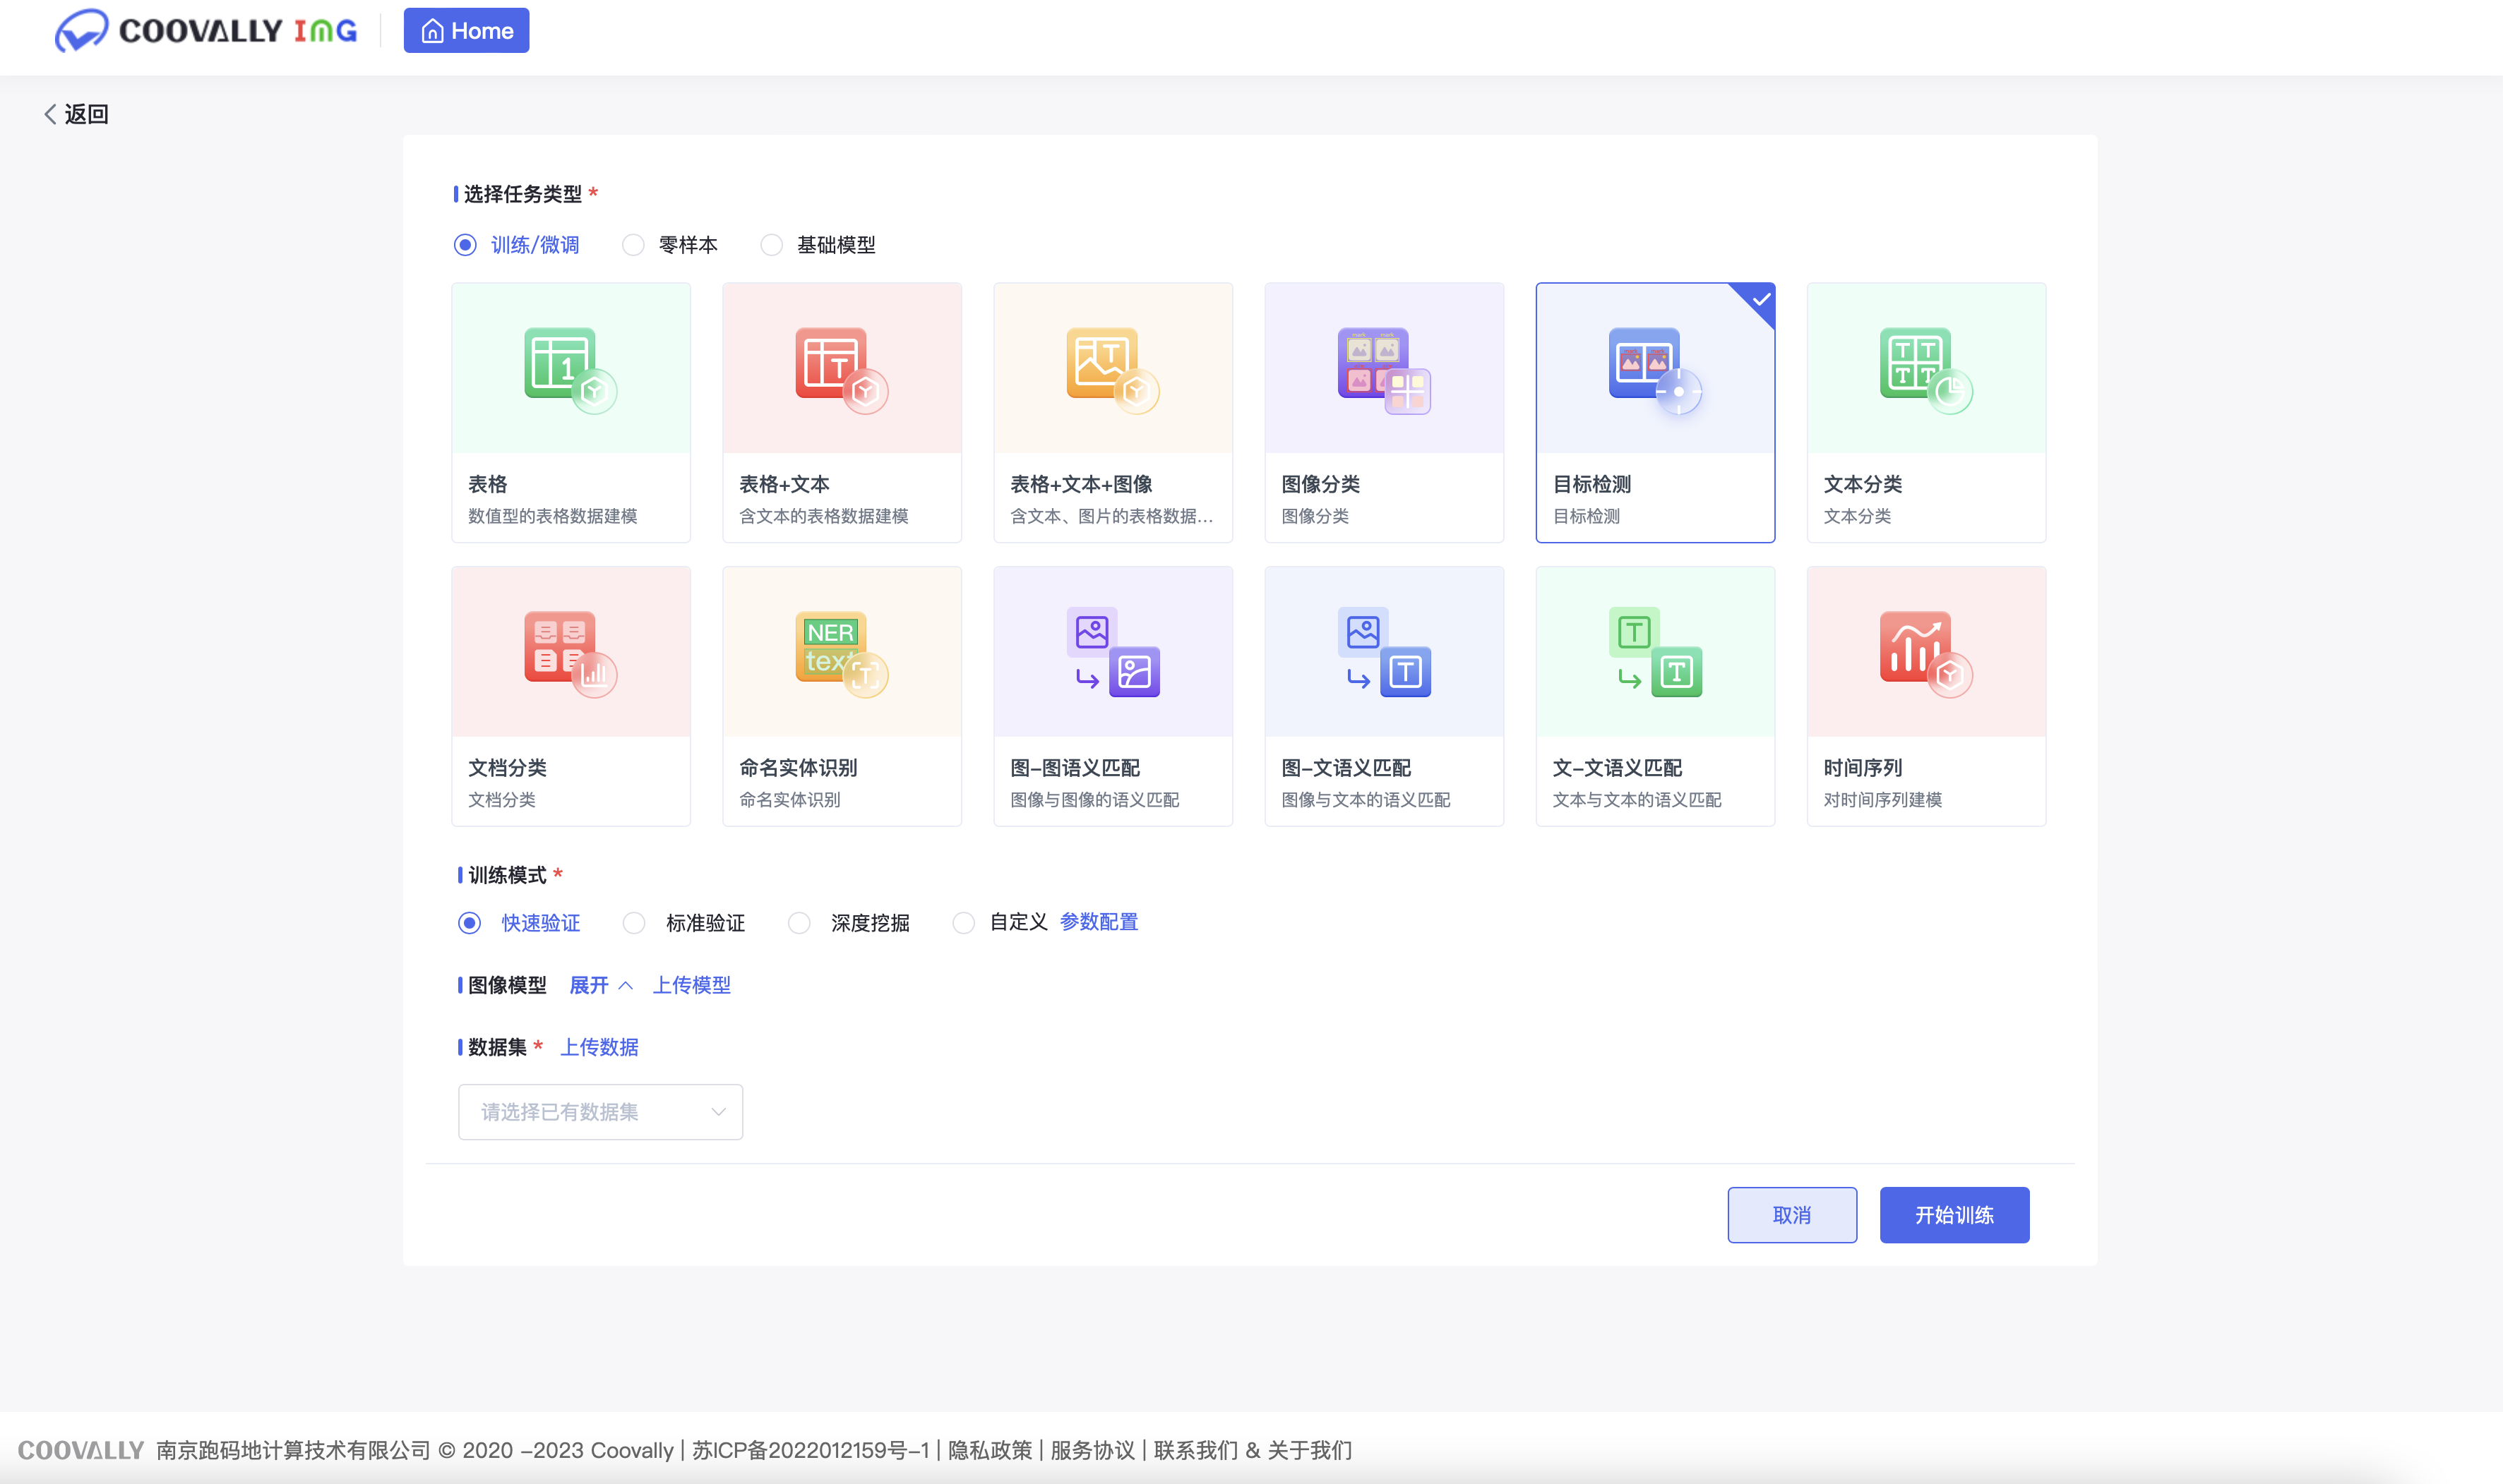Choose the 文本分类 task card

pos(1925,412)
